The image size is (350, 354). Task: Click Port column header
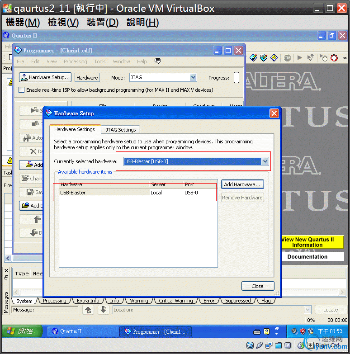coord(200,184)
